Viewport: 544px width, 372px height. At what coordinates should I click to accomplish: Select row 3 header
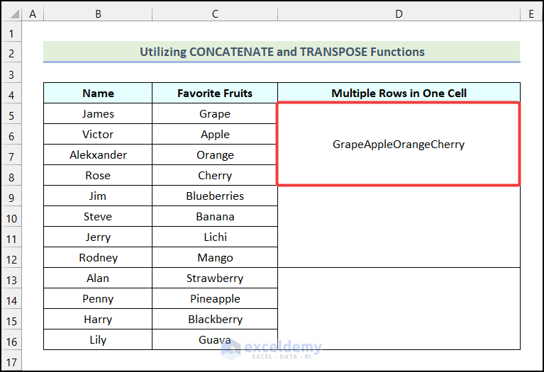(11, 73)
